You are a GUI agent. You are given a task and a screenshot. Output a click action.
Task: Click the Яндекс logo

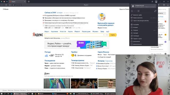(38, 35)
